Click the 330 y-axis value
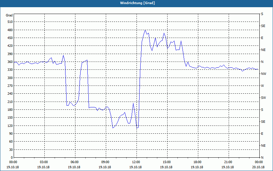 (x=10, y=70)
